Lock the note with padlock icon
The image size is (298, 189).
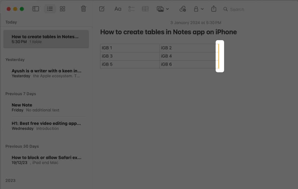point(196,9)
